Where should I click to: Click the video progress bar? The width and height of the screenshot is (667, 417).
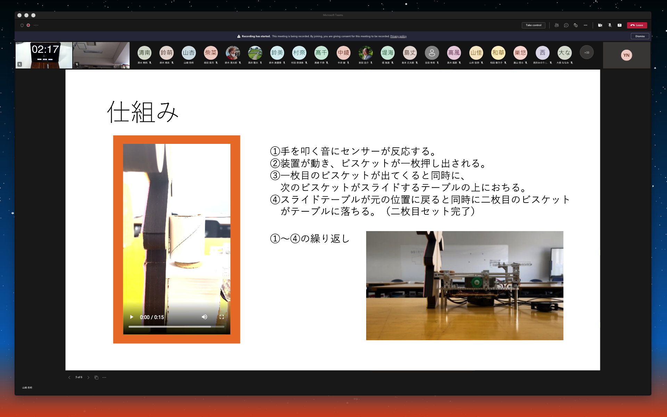coord(176,327)
